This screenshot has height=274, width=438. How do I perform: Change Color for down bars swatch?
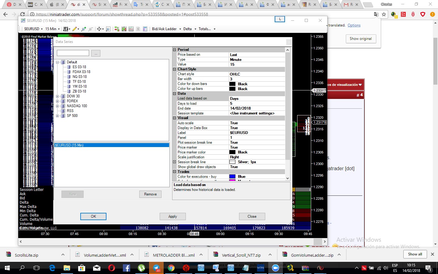(x=232, y=84)
